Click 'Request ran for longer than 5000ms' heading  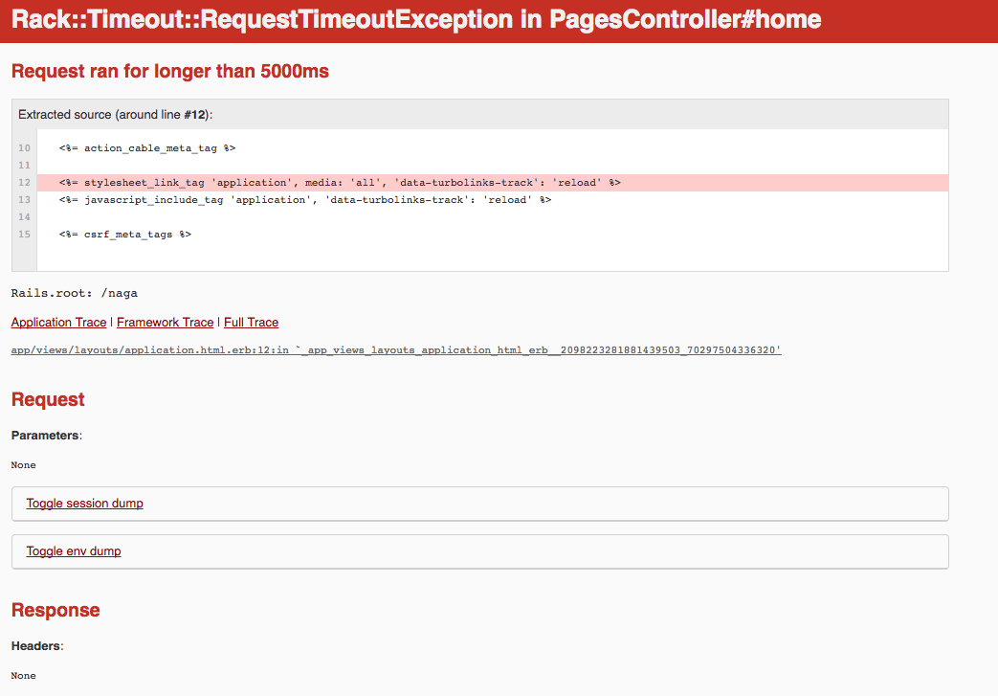[x=170, y=72]
